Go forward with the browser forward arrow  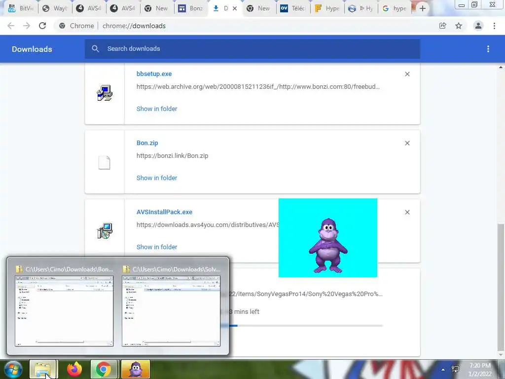27,26
